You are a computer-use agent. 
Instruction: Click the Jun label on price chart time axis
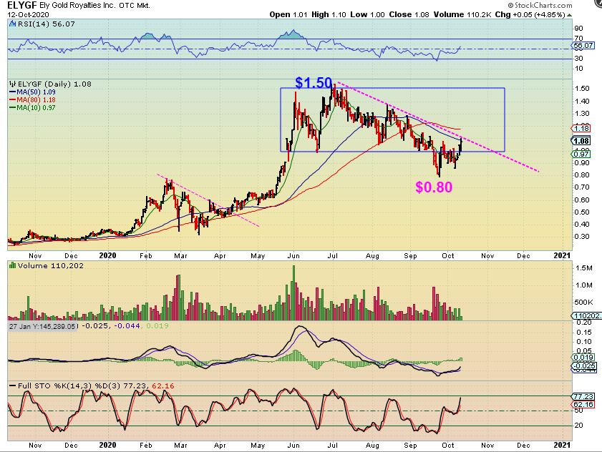[x=293, y=255]
